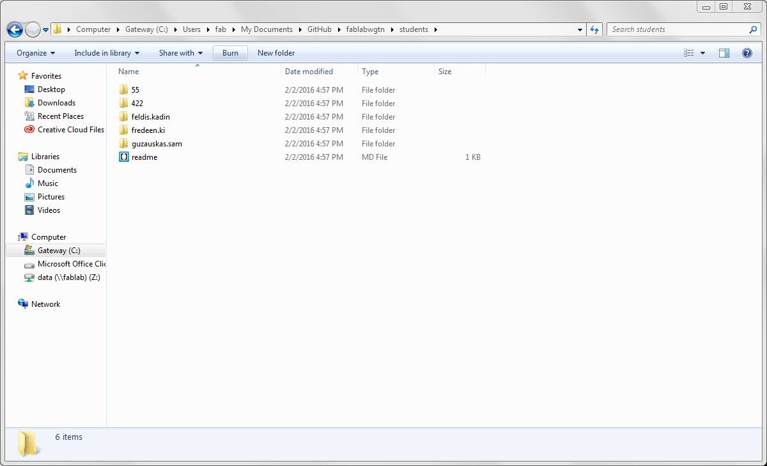Image resolution: width=767 pixels, height=466 pixels.
Task: Click the 1 KB size cell
Action: (473, 157)
